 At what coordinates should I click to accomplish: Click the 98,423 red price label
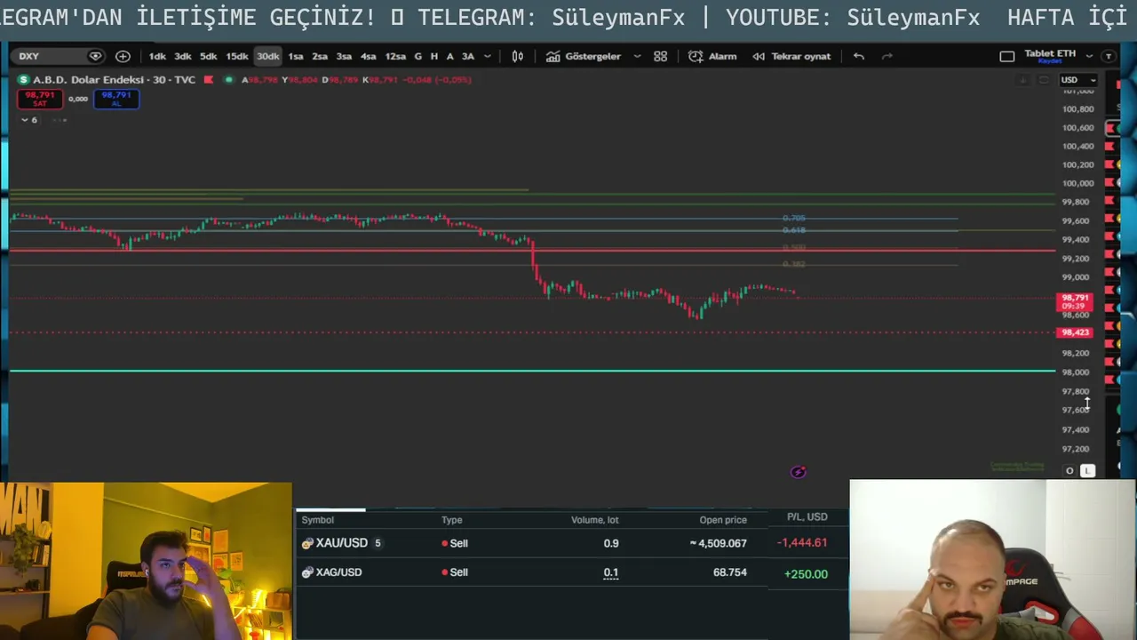[x=1074, y=332]
